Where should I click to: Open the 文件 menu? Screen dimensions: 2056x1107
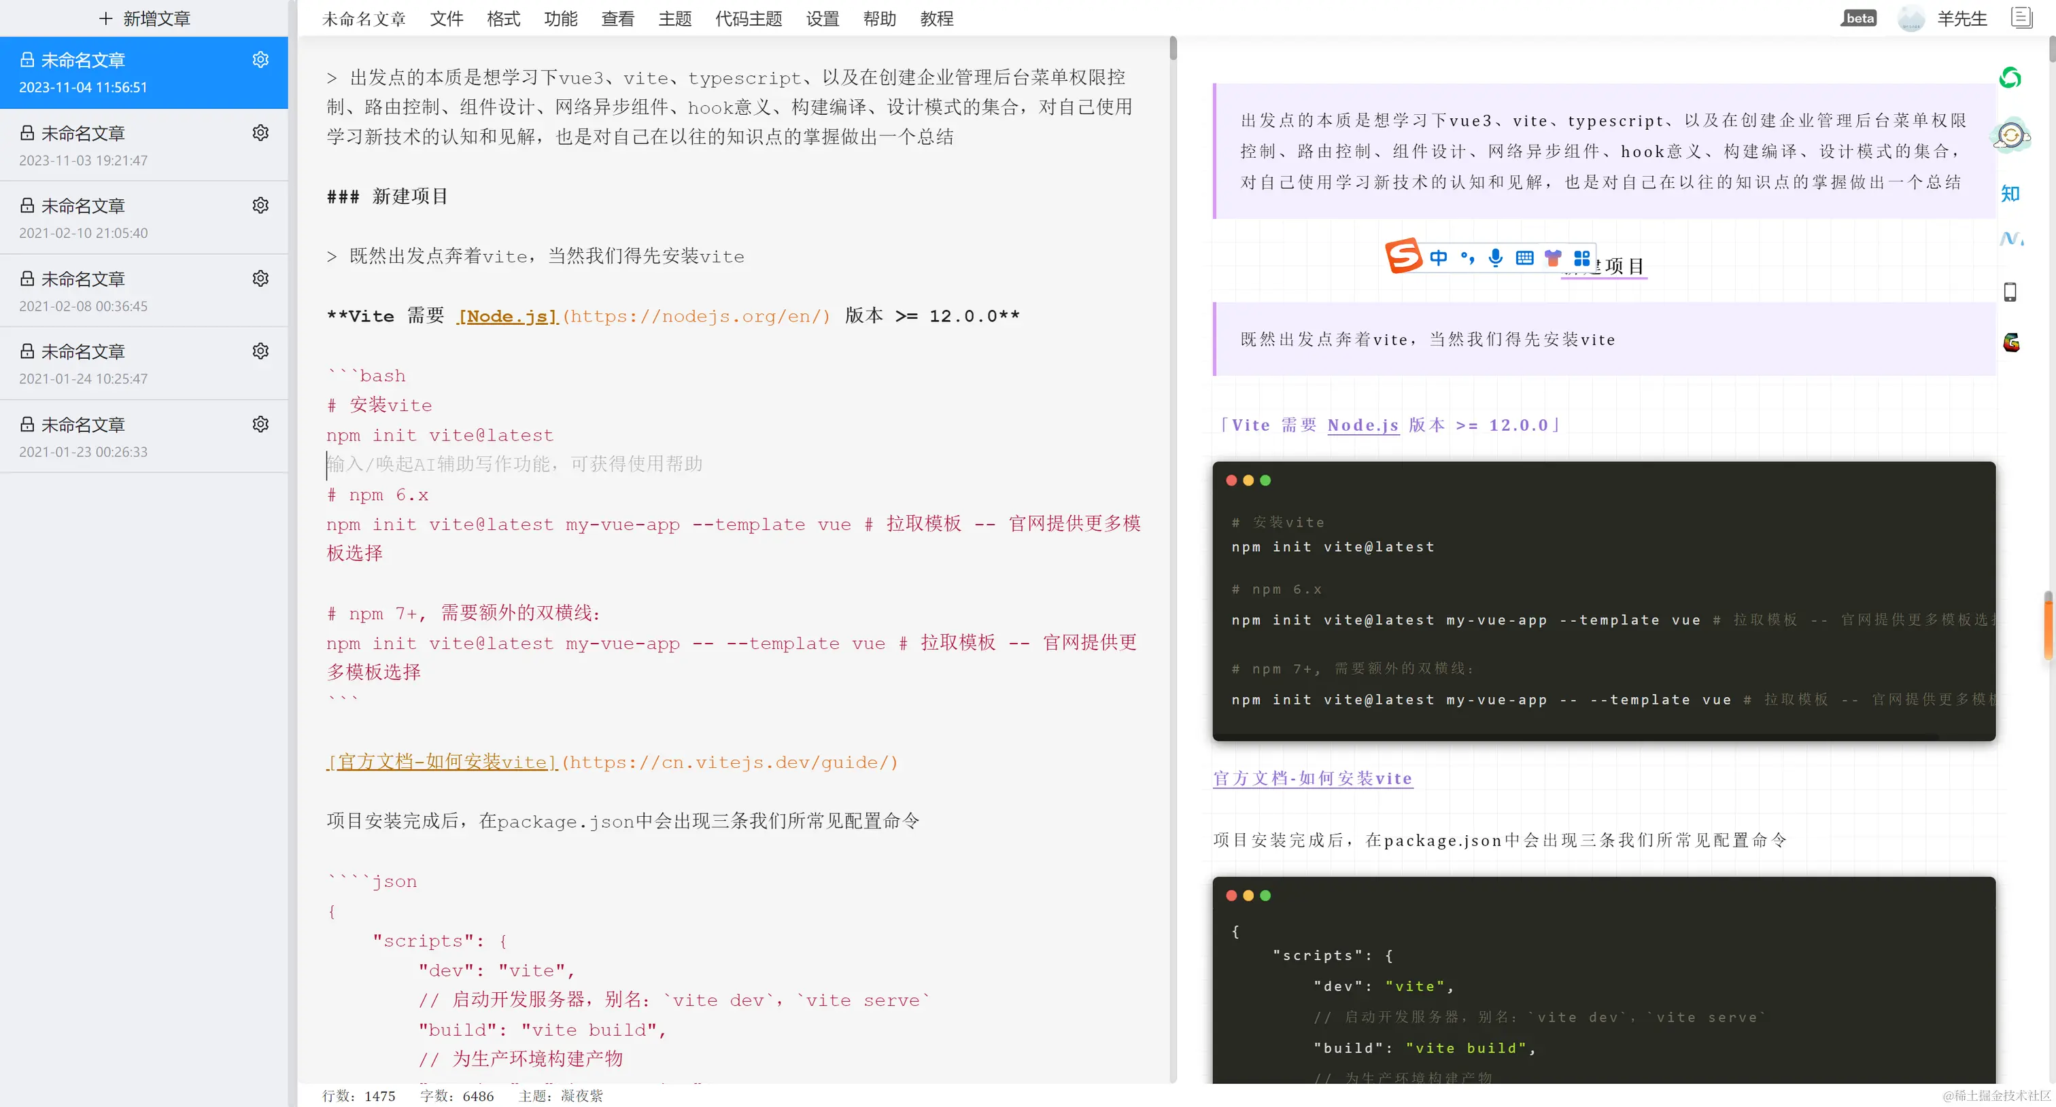click(446, 18)
